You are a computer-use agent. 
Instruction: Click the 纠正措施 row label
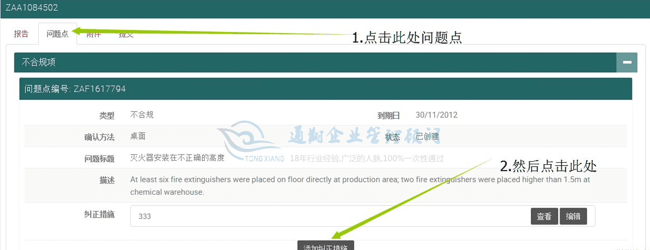tap(99, 214)
